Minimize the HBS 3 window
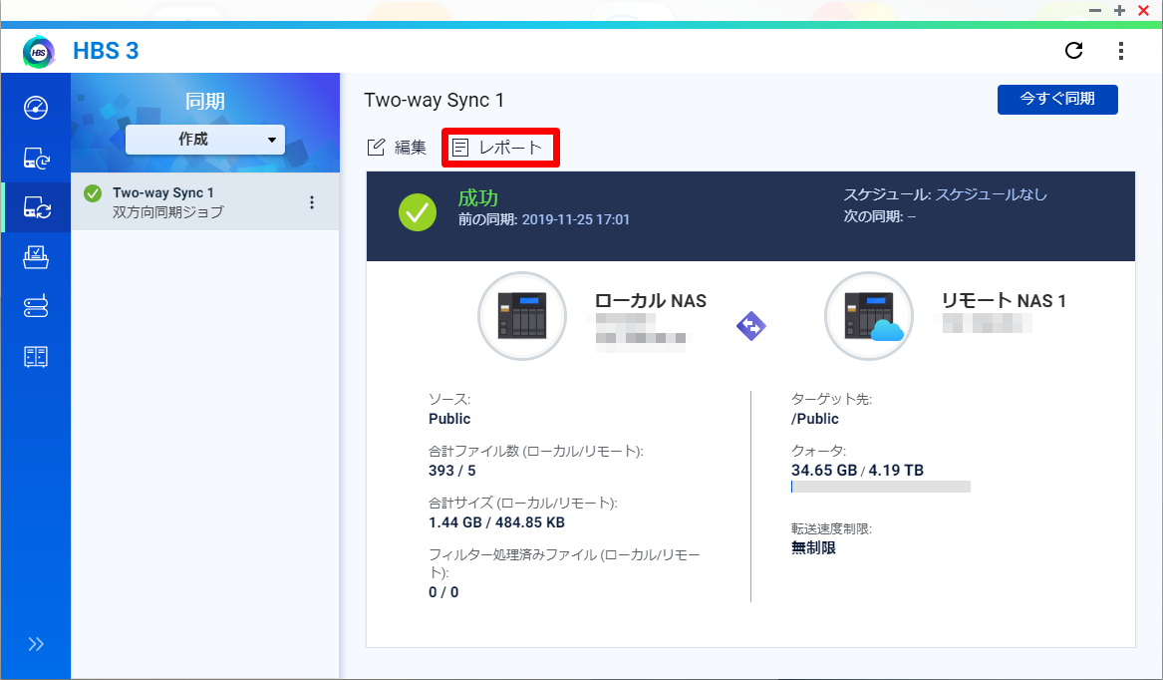Viewport: 1163px width, 680px height. [1095, 10]
